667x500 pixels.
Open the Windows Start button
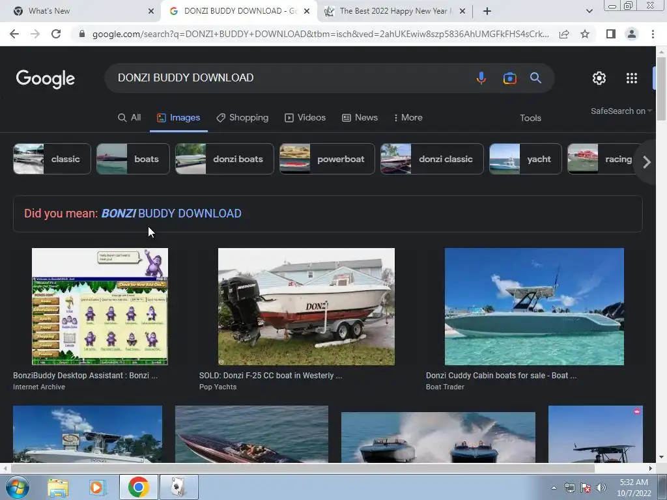pyautogui.click(x=17, y=487)
